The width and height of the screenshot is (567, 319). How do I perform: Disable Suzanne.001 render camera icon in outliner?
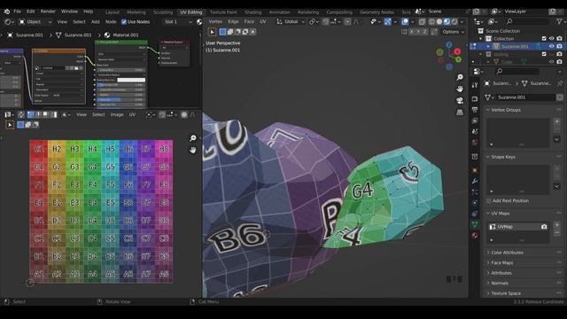click(559, 46)
